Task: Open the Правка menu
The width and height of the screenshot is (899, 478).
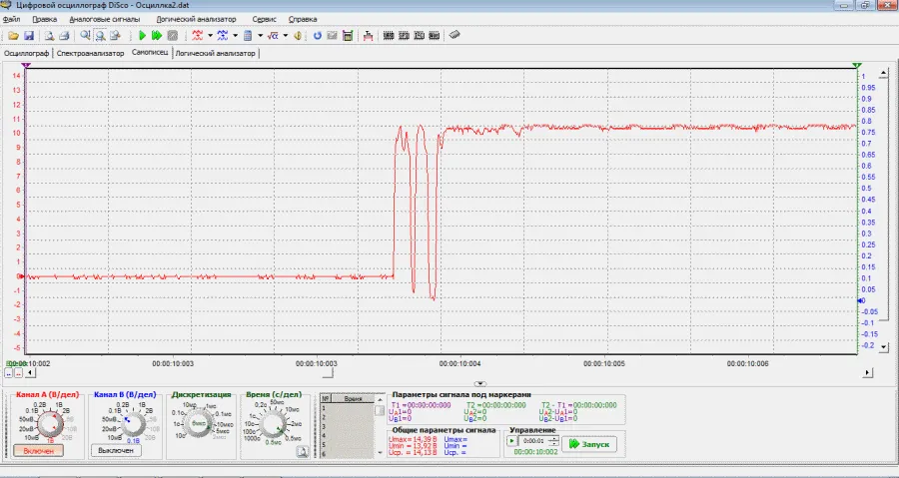Action: coord(44,20)
